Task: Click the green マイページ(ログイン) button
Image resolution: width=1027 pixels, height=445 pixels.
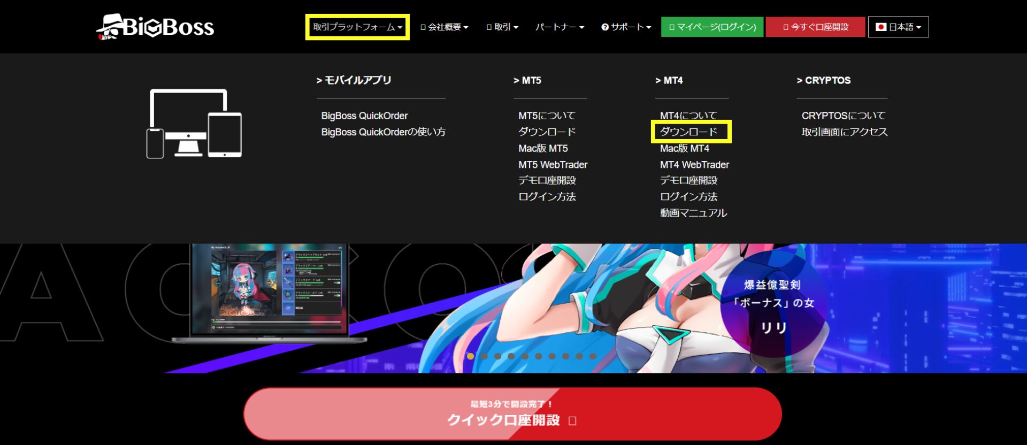Action: click(x=712, y=27)
